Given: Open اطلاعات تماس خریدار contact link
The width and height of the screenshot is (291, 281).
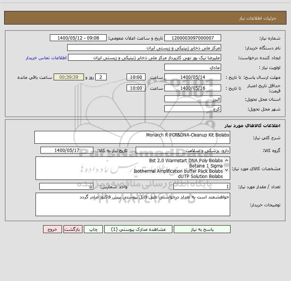Looking at the screenshot, I should point(46,58).
